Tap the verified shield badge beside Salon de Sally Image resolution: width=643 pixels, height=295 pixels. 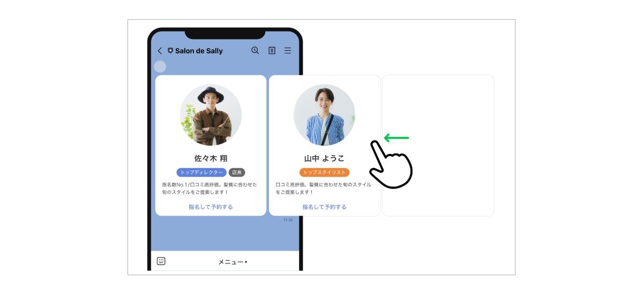[170, 51]
